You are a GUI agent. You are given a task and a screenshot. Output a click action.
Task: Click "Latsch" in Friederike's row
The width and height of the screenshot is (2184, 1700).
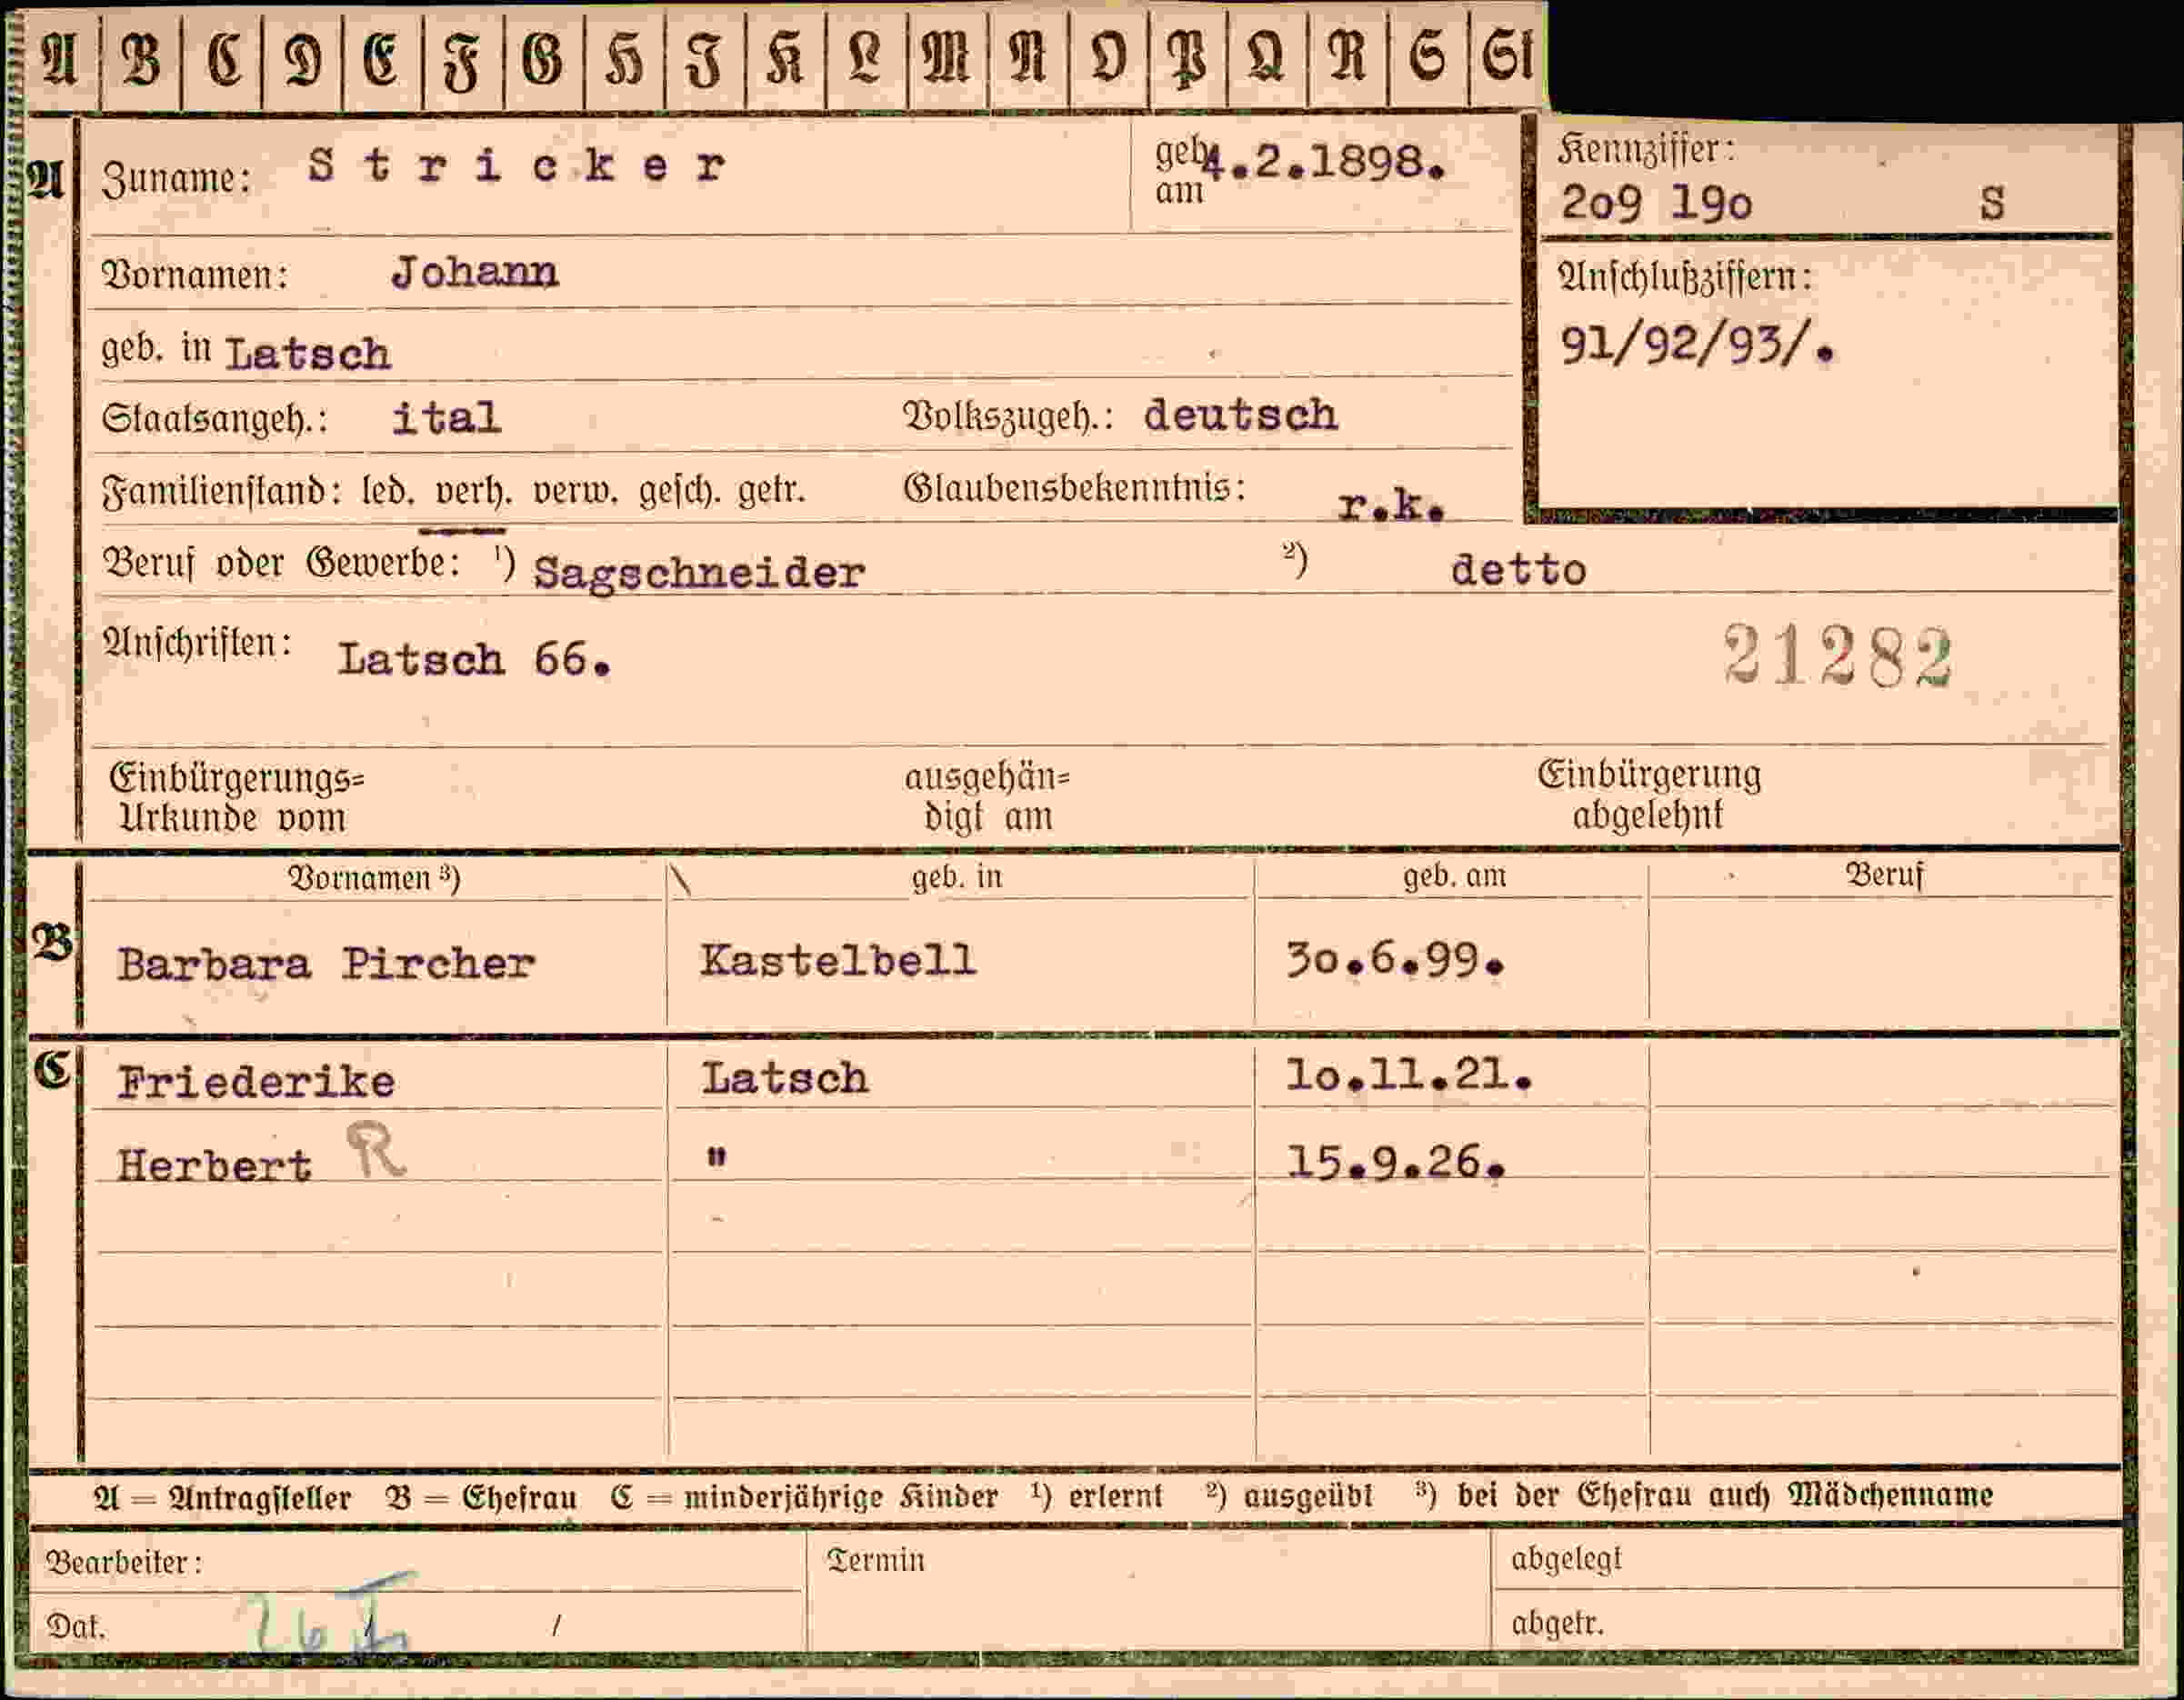(785, 1079)
